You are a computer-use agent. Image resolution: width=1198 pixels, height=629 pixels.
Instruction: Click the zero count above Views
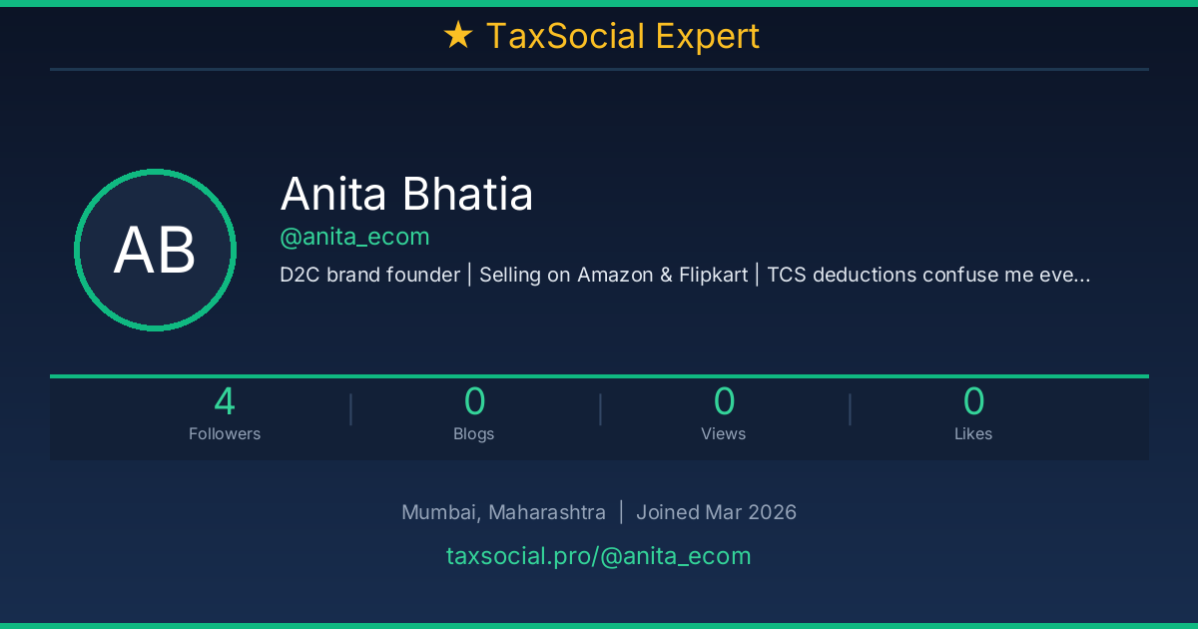point(724,401)
